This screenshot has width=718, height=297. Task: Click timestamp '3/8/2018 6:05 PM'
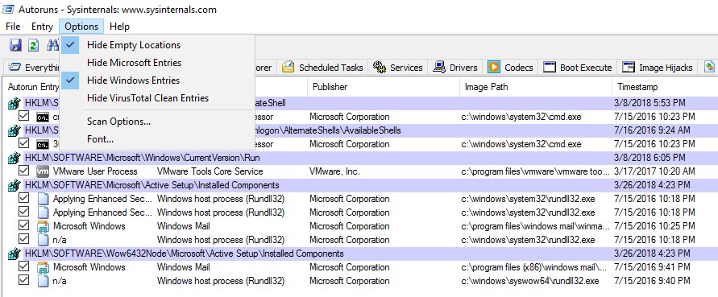coord(650,158)
